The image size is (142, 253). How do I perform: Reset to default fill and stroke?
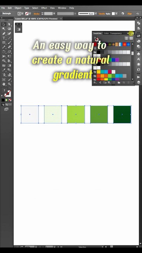pos(2,96)
